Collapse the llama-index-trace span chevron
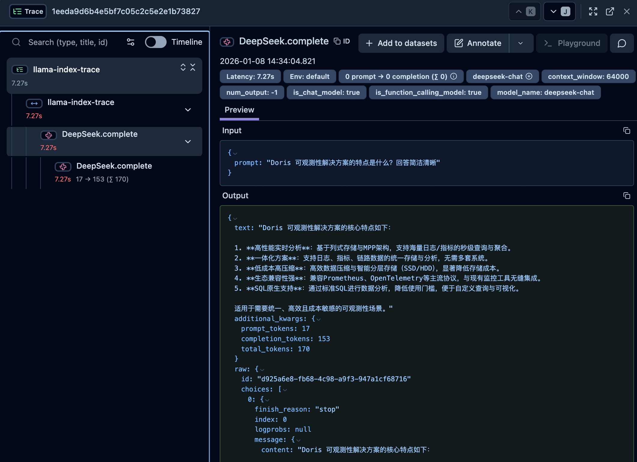 188,110
